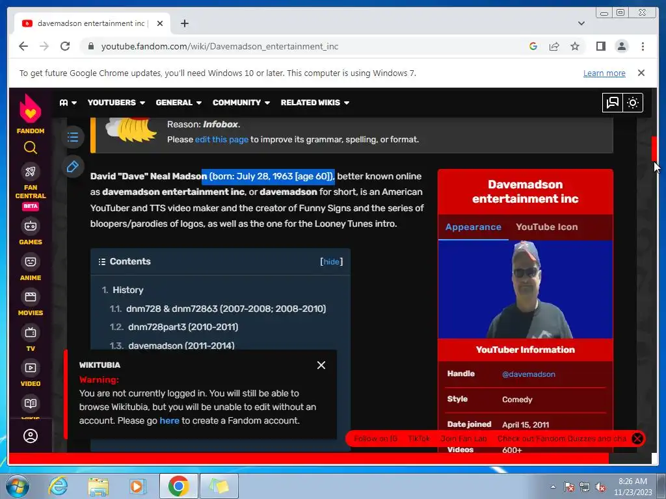The height and width of the screenshot is (499, 666).
Task: Switch to the Appearance infobox tab
Action: pos(473,227)
